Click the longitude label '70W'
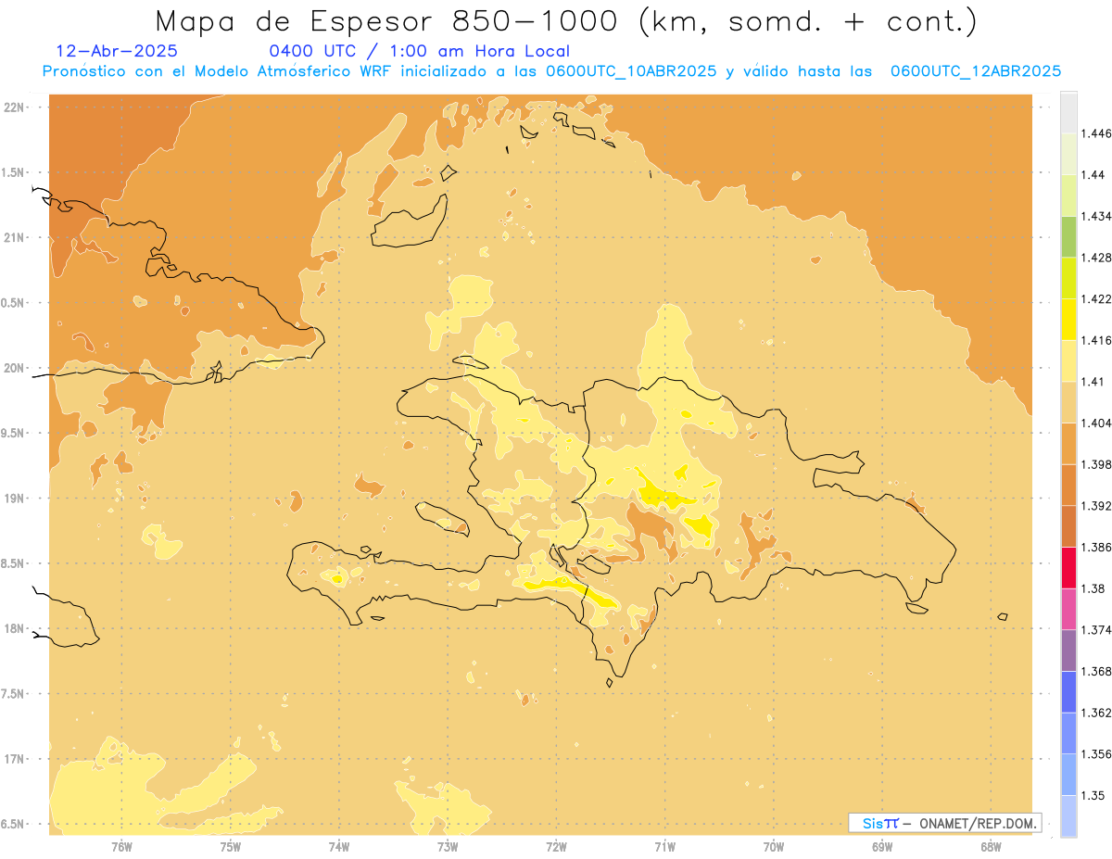 [x=774, y=847]
